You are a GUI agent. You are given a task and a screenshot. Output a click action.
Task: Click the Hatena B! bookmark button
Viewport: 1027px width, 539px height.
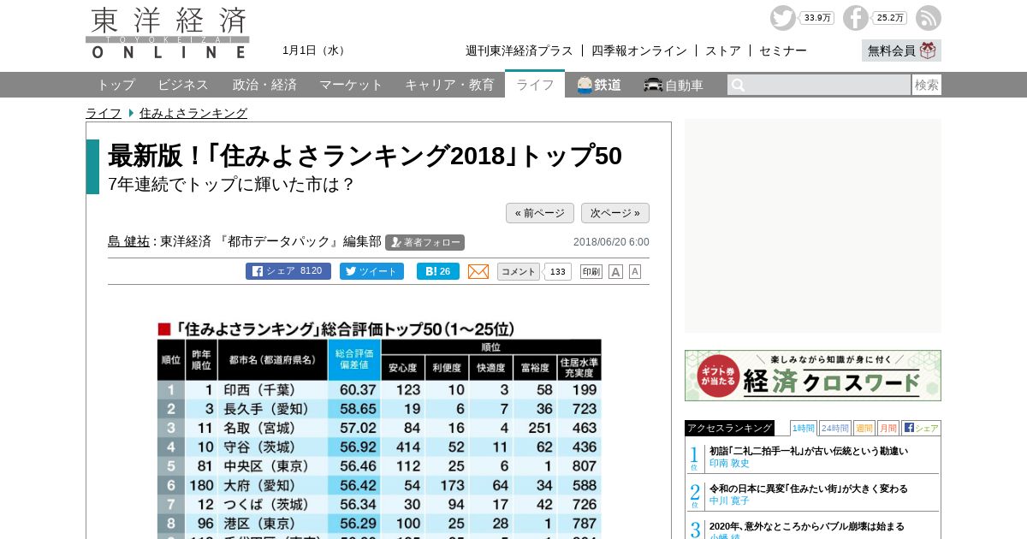pyautogui.click(x=438, y=271)
